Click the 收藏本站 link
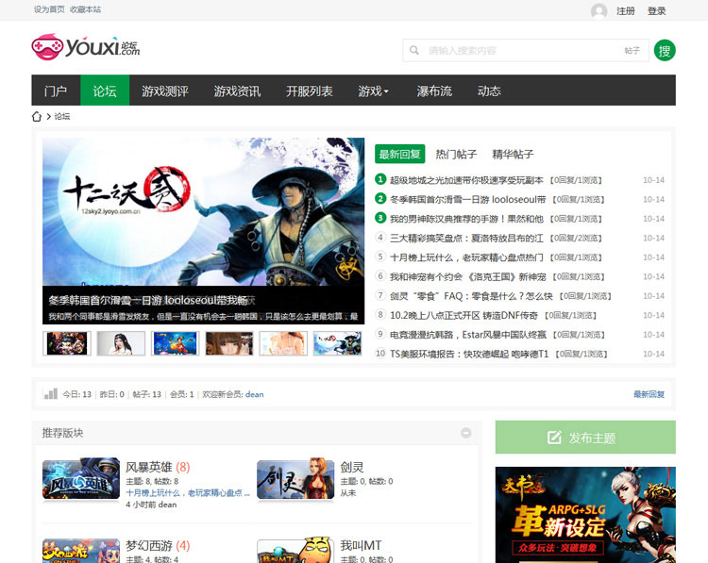This screenshot has width=708, height=563. pos(85,9)
